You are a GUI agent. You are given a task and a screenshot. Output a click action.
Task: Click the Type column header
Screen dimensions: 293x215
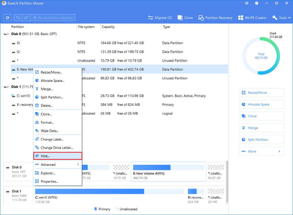[x=166, y=27]
